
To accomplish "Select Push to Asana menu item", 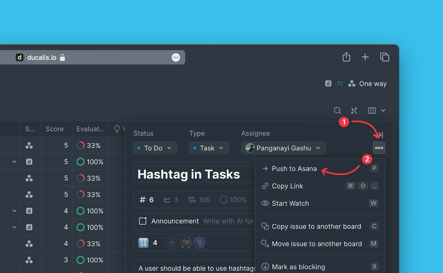I will click(294, 169).
